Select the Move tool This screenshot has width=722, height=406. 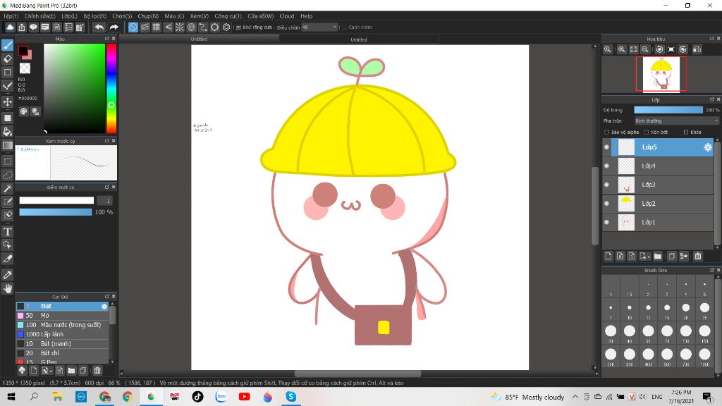pos(7,101)
